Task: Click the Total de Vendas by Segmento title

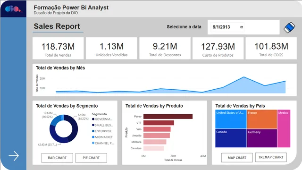Action: click(x=67, y=106)
